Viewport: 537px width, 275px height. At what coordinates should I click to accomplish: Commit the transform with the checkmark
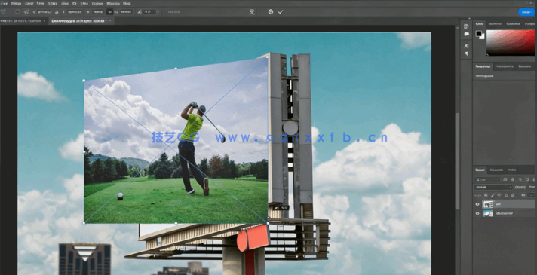click(x=281, y=11)
